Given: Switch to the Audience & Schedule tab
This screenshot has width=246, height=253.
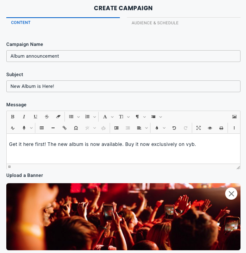Looking at the screenshot, I should pyautogui.click(x=155, y=23).
